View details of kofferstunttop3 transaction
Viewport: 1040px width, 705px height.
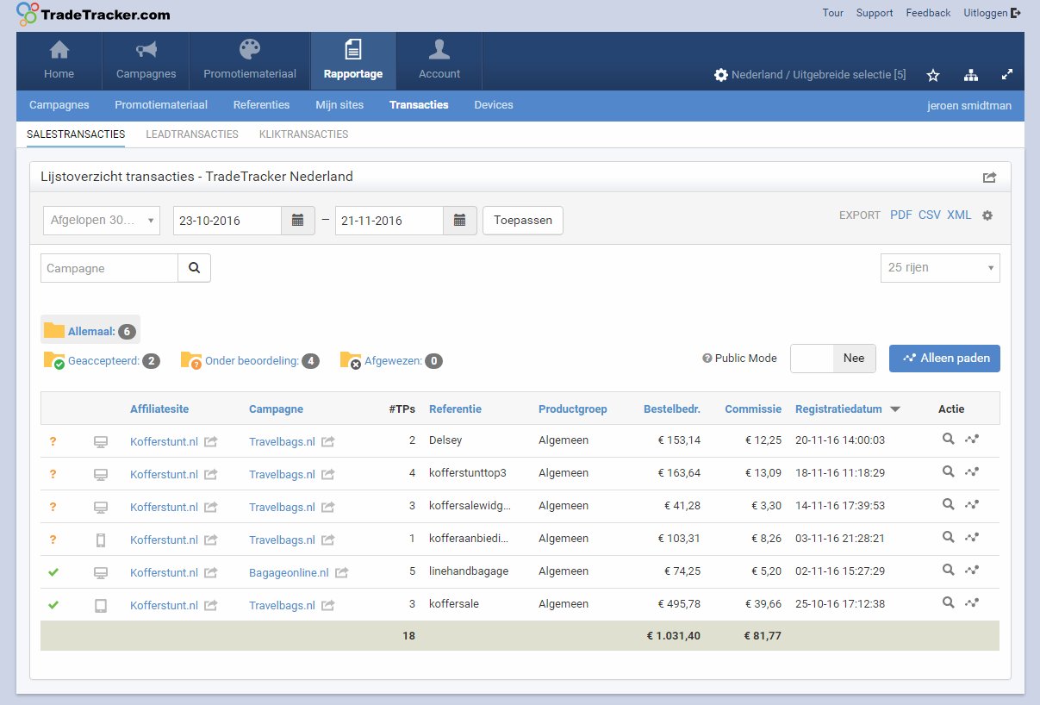[948, 471]
